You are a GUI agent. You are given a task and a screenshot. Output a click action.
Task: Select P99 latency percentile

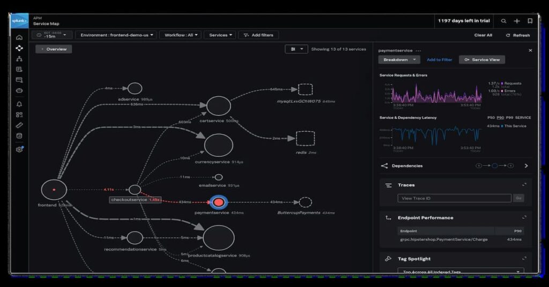coord(509,118)
